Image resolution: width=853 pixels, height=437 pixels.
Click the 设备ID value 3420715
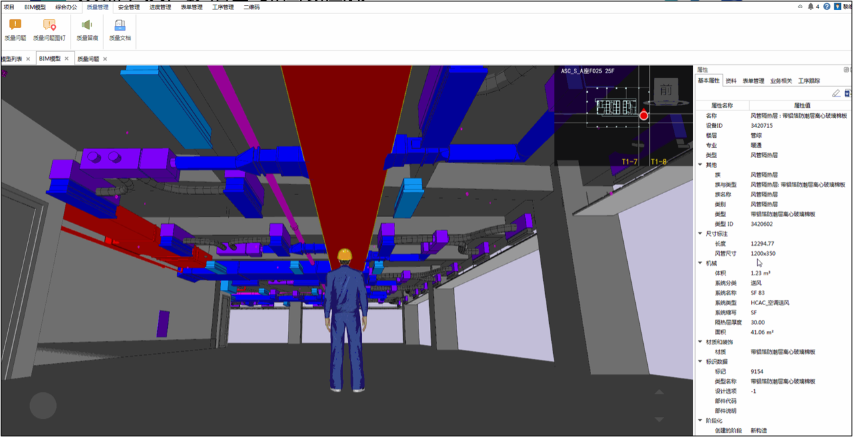pos(762,125)
